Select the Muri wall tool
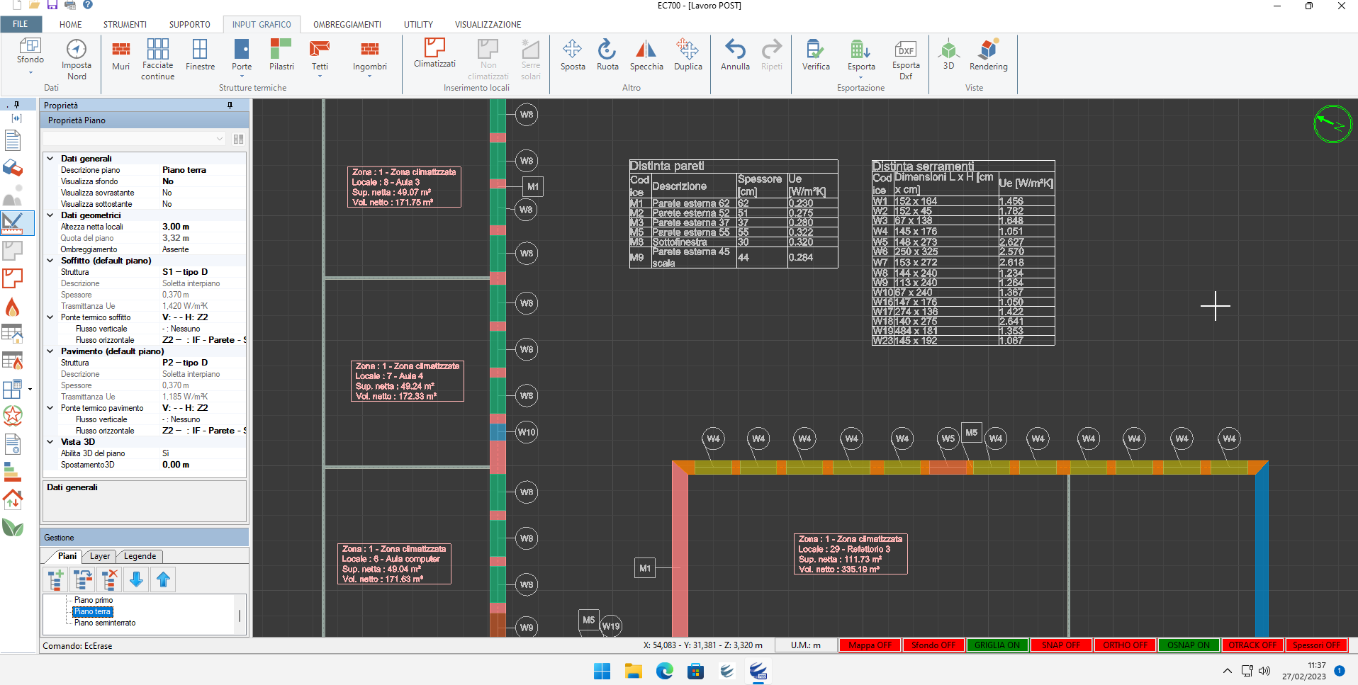The width and height of the screenshot is (1358, 685). (121, 55)
